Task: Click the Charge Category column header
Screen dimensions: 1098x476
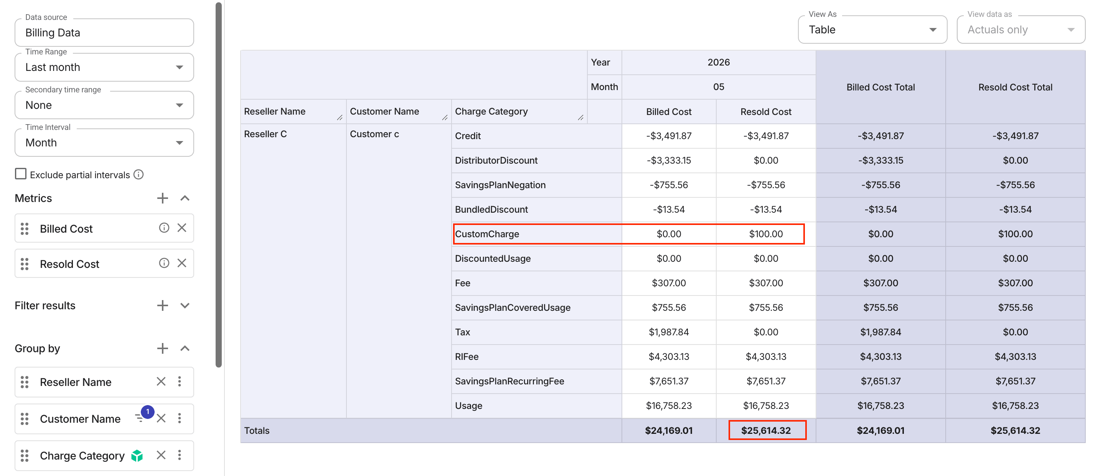Action: pos(519,112)
